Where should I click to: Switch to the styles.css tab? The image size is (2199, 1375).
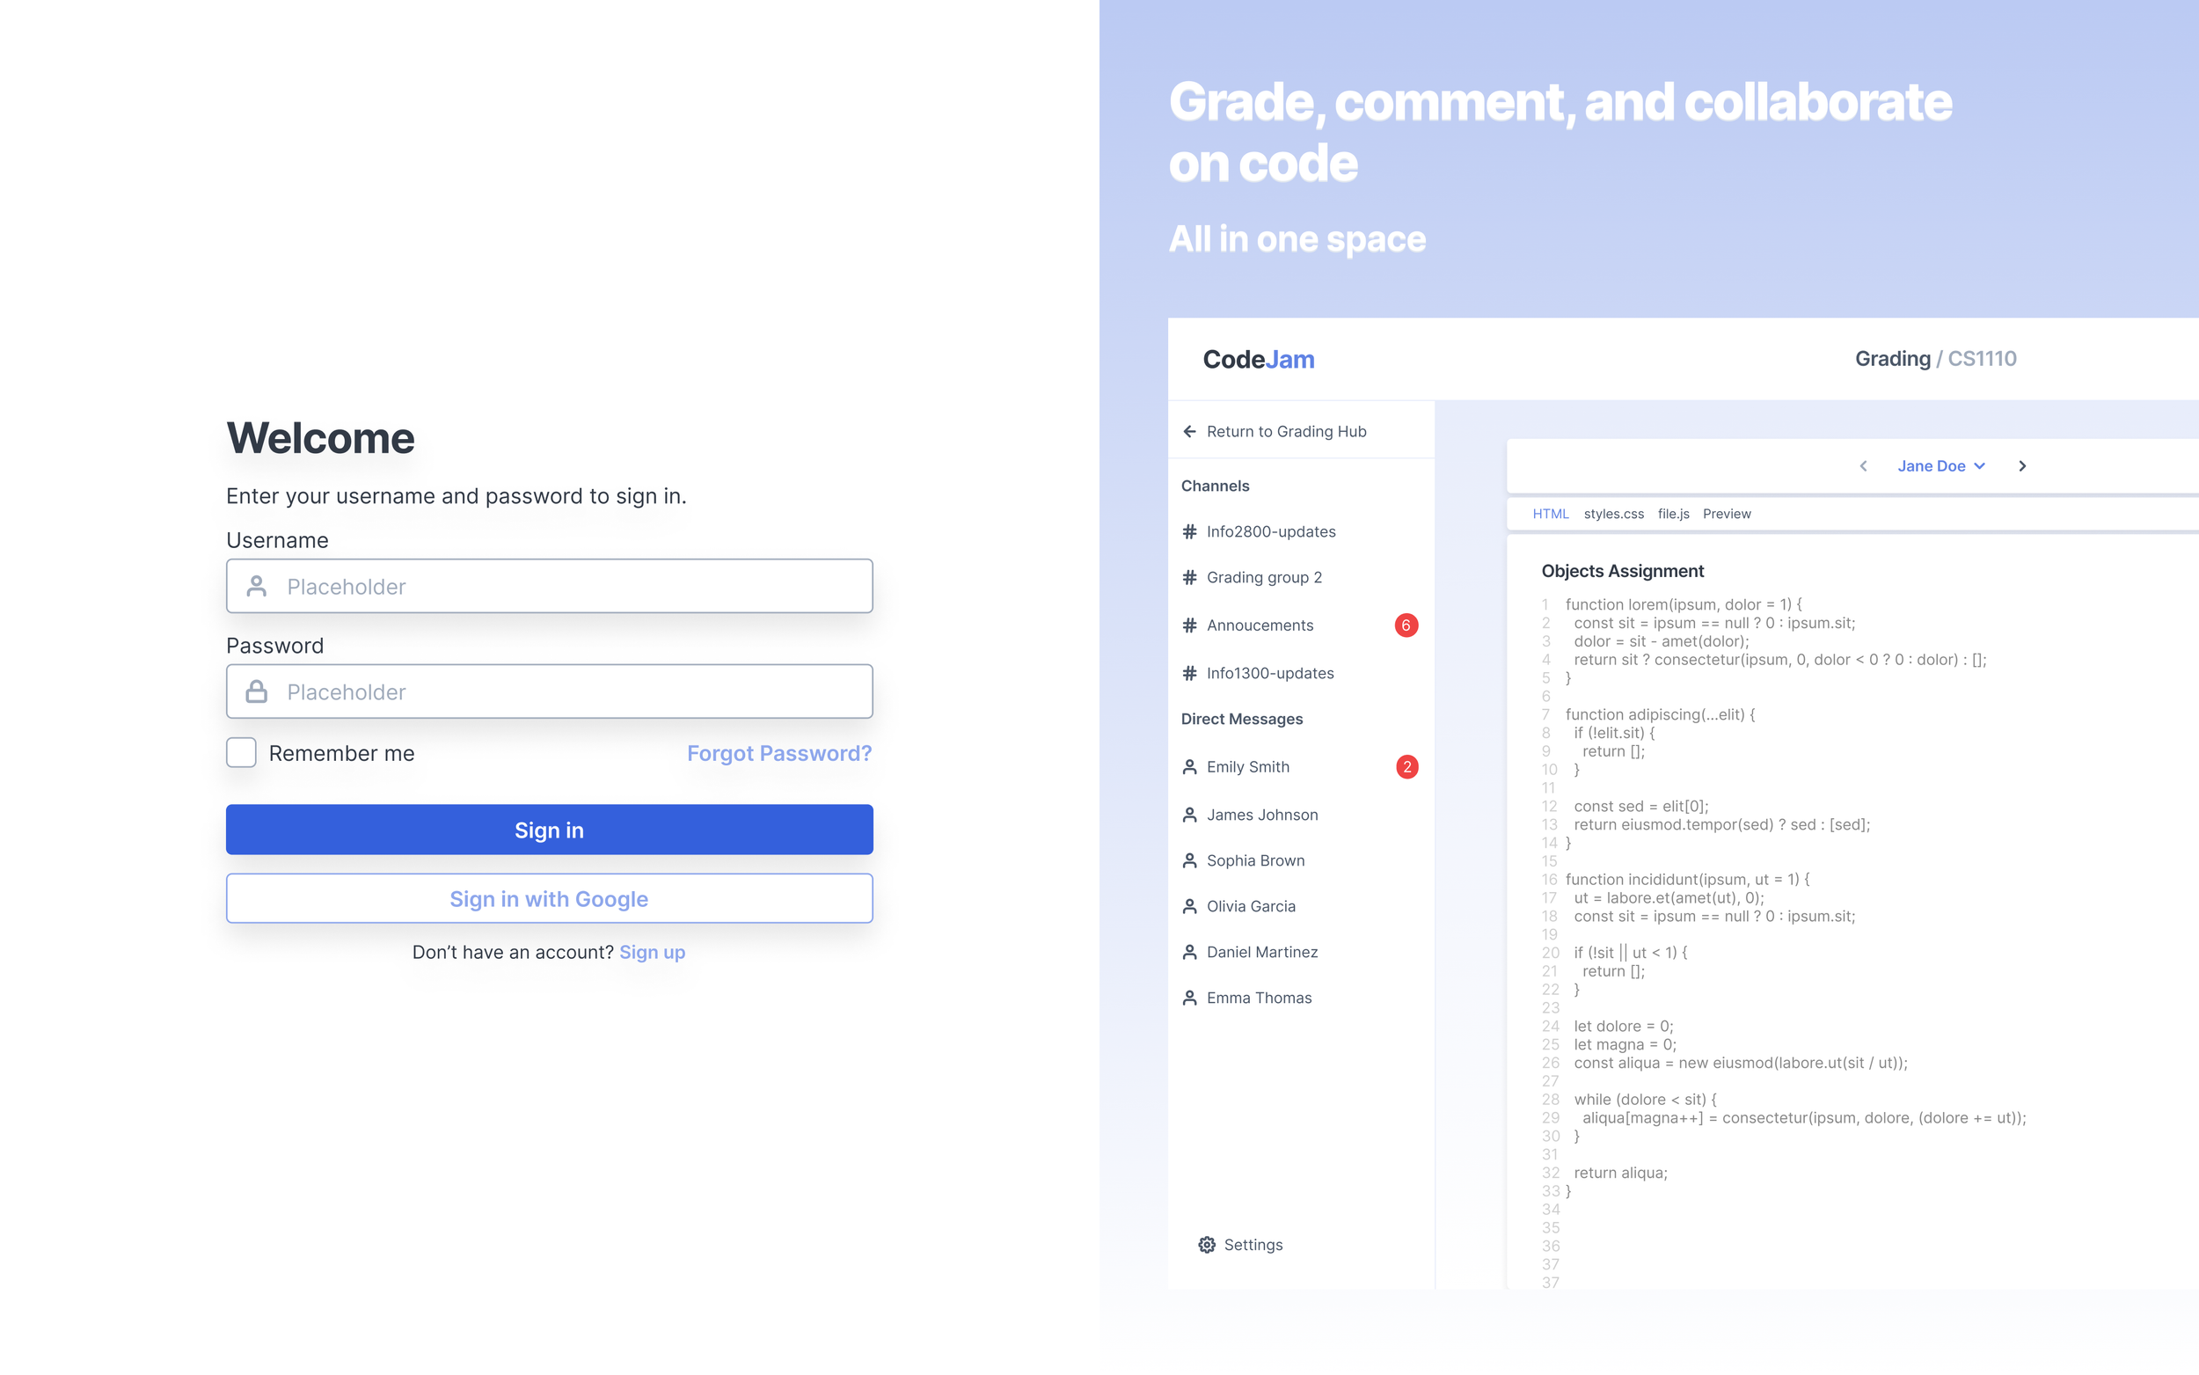(x=1612, y=514)
